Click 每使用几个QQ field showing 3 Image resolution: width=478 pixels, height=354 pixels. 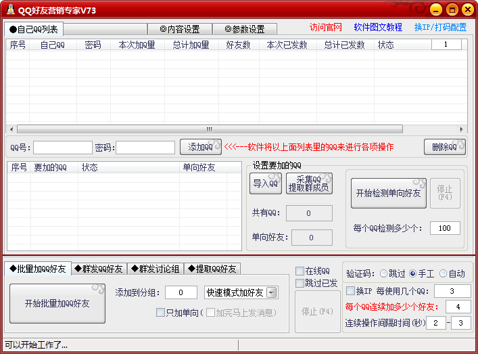tap(452, 291)
